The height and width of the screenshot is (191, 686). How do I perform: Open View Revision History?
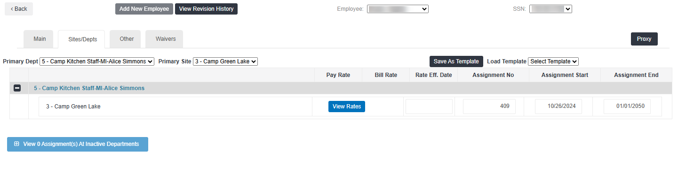click(x=206, y=9)
